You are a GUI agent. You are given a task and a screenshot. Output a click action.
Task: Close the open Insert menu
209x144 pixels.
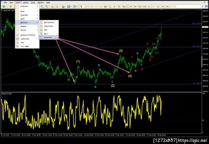[18, 2]
